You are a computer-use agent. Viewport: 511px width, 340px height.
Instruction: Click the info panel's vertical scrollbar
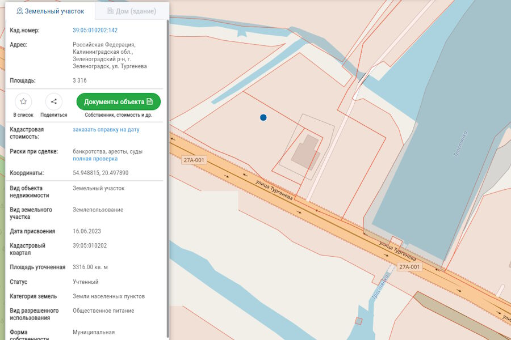point(167,170)
